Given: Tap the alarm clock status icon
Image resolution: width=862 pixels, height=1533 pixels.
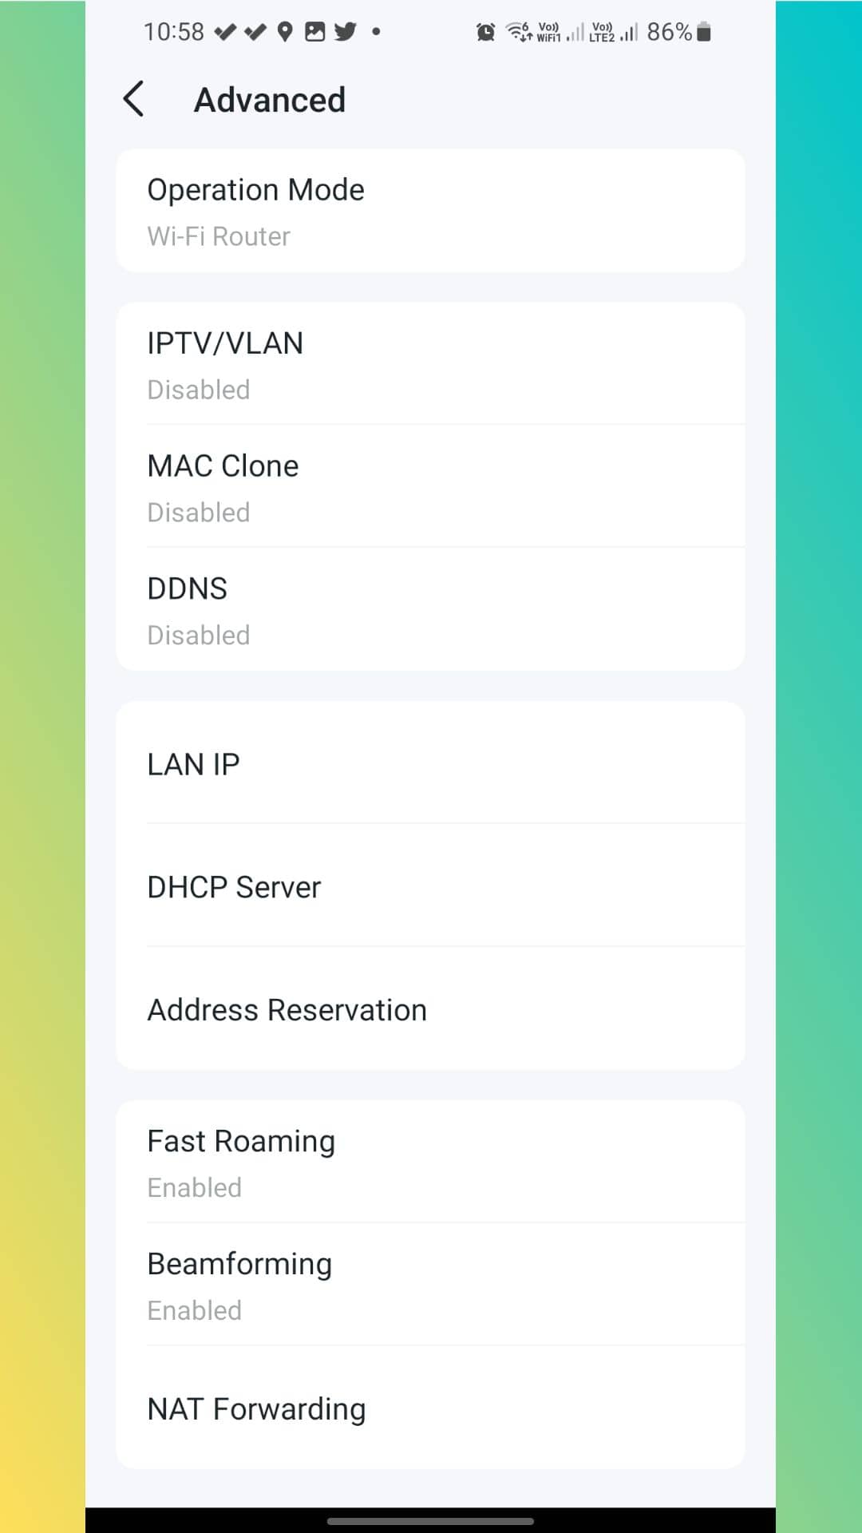Looking at the screenshot, I should 485,32.
